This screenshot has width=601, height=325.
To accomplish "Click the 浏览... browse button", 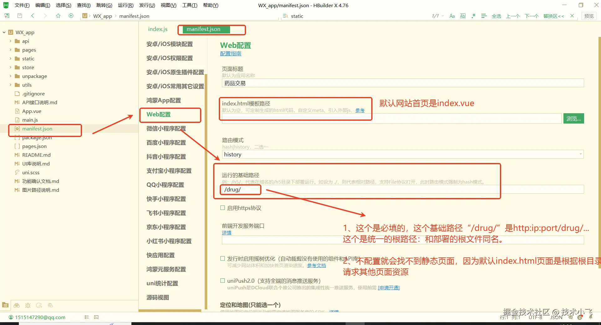I will point(573,119).
